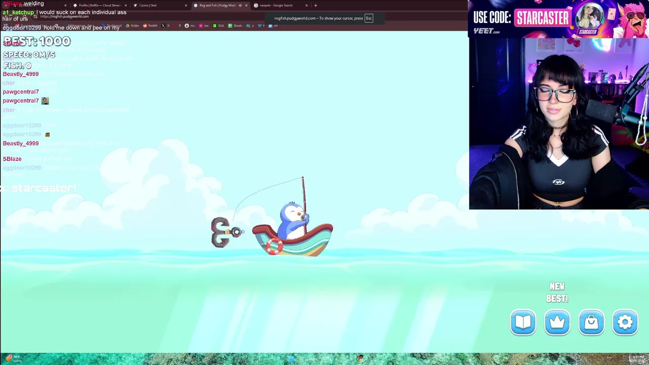The width and height of the screenshot is (649, 365).
Task: Open the Kick bookmark
Action: 219,25
